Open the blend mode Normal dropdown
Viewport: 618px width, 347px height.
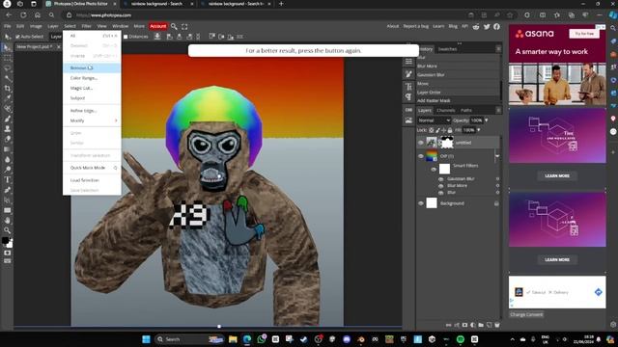[x=434, y=120]
